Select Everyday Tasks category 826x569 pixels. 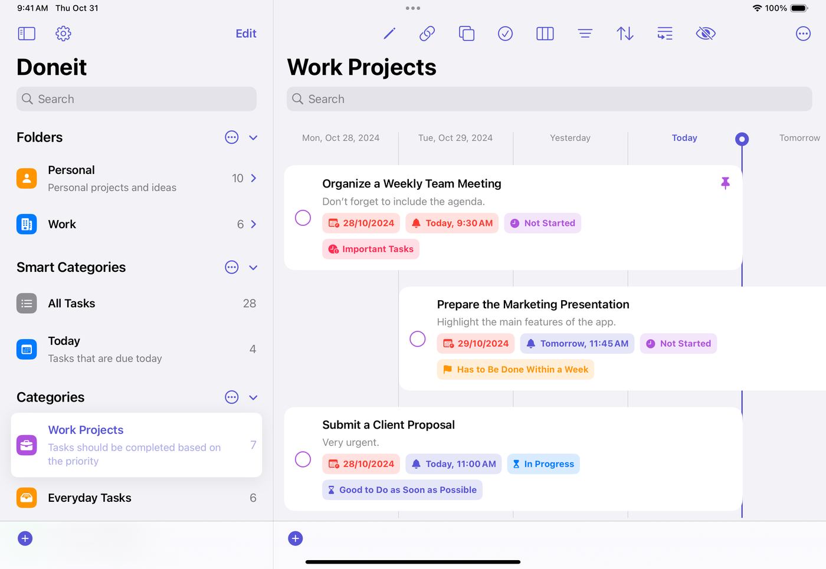coord(136,498)
